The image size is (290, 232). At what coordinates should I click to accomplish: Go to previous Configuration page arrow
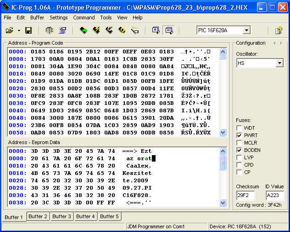pos(274,43)
